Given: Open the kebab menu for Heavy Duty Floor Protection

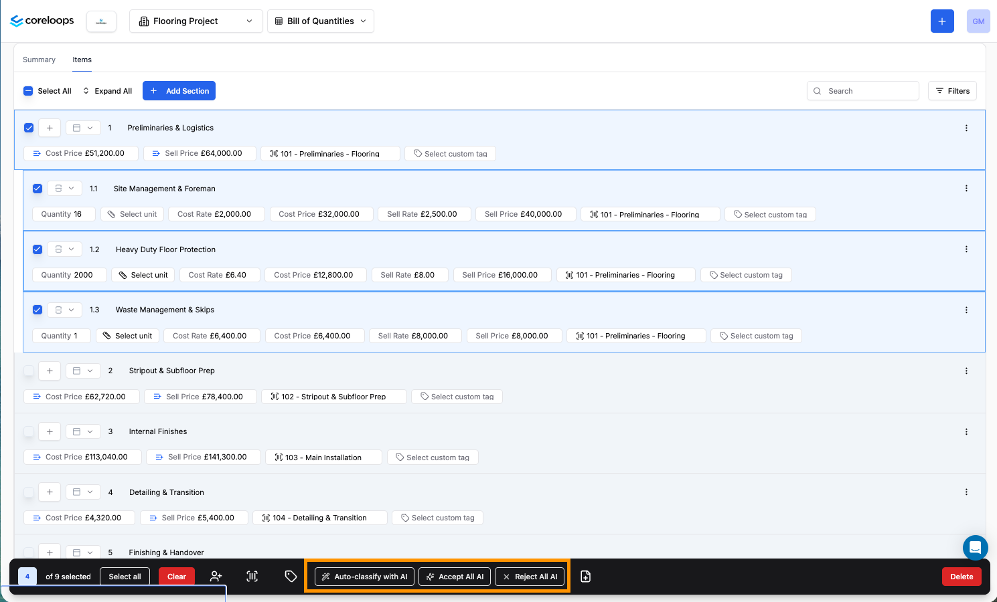Looking at the screenshot, I should 966,249.
